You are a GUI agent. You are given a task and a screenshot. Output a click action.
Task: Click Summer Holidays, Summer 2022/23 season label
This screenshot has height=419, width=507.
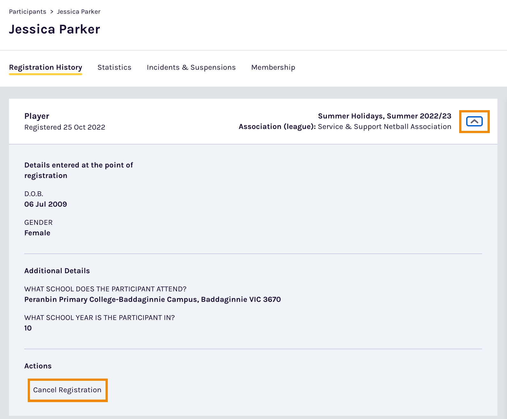click(385, 116)
